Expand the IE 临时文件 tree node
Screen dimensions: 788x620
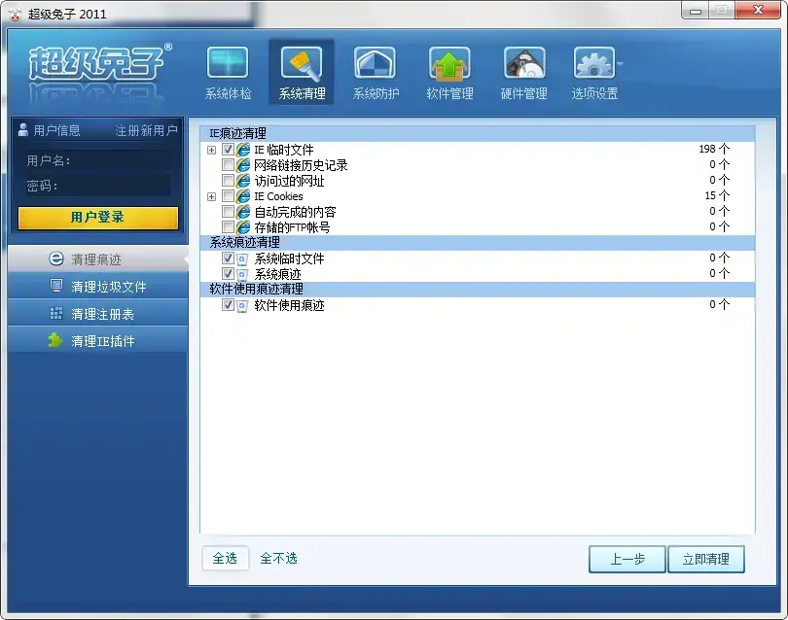pos(211,150)
